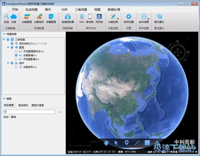Image resolution: width=200 pixels, height=156 pixels.
Task: Collapse the 地形 tree node
Action: 8,63
